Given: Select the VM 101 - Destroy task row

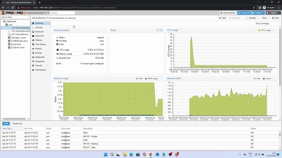Looking at the screenshot, I should pyautogui.click(x=140, y=144).
